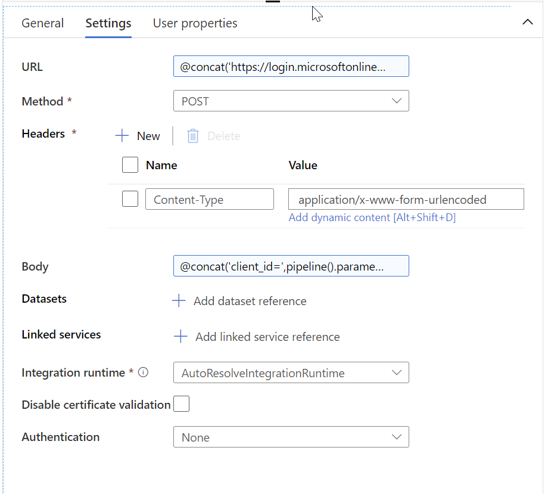
Task: Enable Disable certificate validation checkbox
Action: 181,403
